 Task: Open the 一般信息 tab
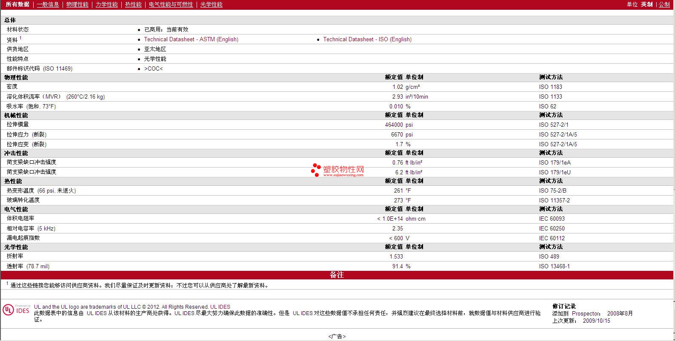48,4
